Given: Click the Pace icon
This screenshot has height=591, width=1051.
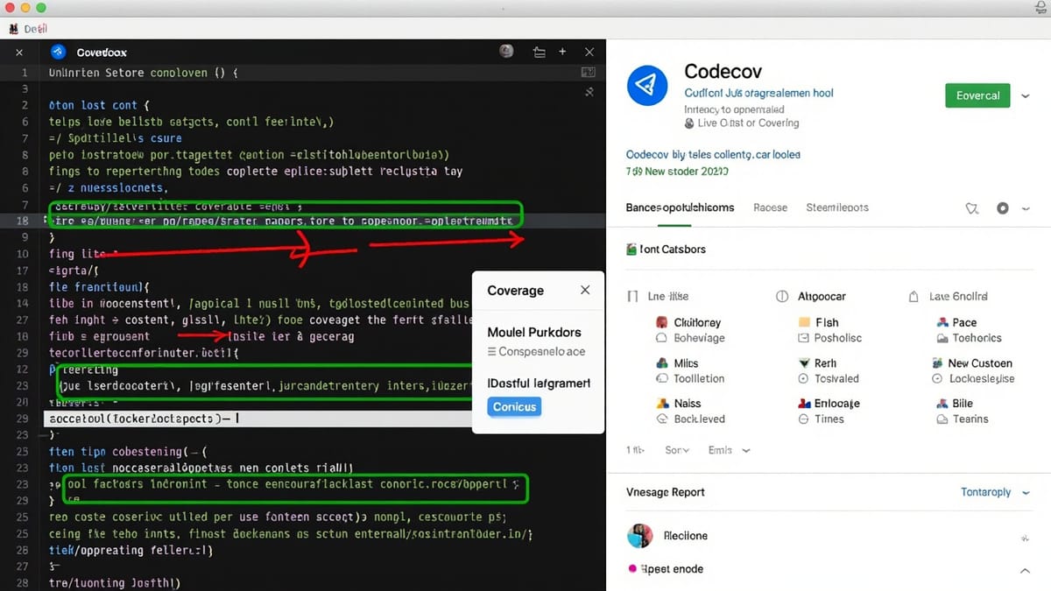Looking at the screenshot, I should pyautogui.click(x=942, y=322).
